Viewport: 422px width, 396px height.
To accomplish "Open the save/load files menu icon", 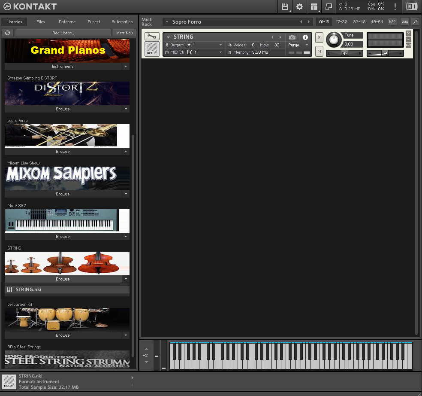I will pyautogui.click(x=285, y=7).
